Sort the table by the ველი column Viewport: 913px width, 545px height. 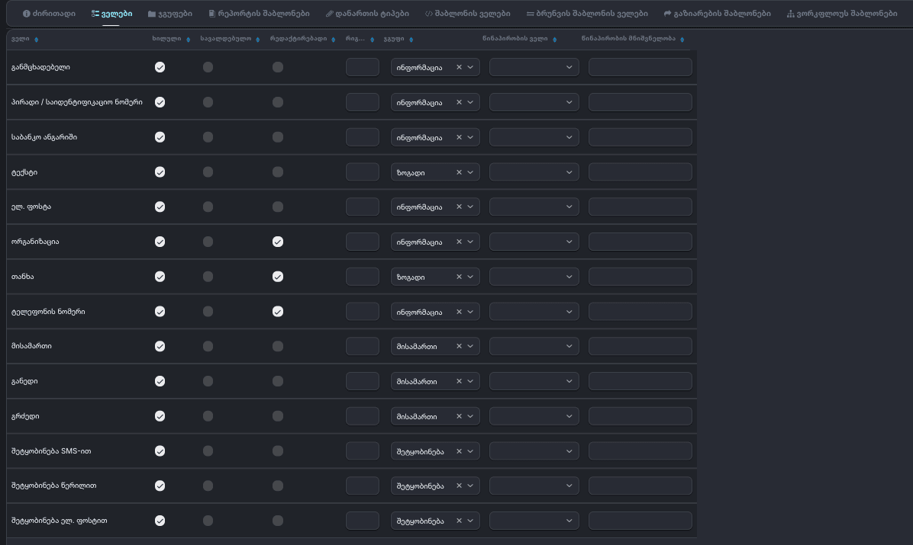[x=36, y=40]
